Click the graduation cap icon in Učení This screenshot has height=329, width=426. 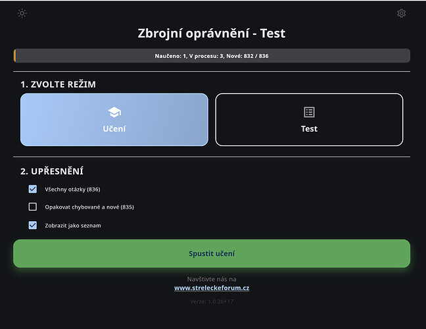114,112
